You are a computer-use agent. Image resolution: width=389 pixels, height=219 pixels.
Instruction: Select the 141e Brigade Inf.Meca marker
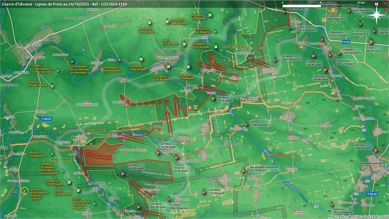click(x=216, y=47)
